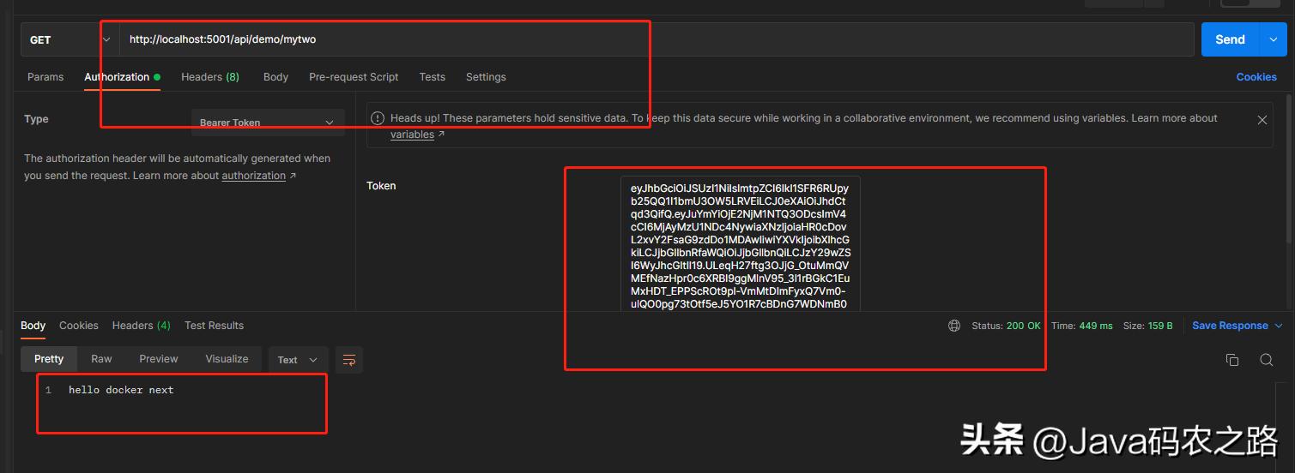
Task: Open the Test Results tab
Action: [215, 326]
